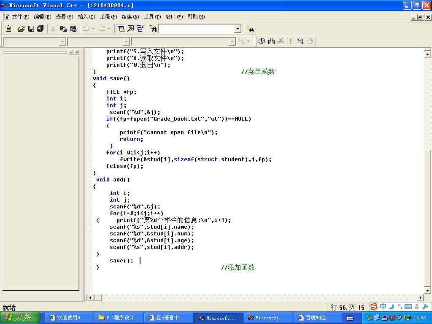Open the 插入(I) menu
The image size is (432, 324).
coord(86,17)
